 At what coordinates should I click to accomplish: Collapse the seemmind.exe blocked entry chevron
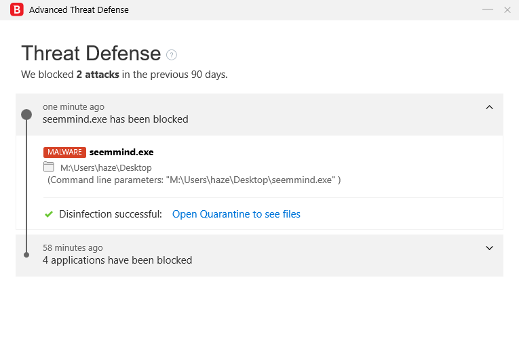(490, 107)
